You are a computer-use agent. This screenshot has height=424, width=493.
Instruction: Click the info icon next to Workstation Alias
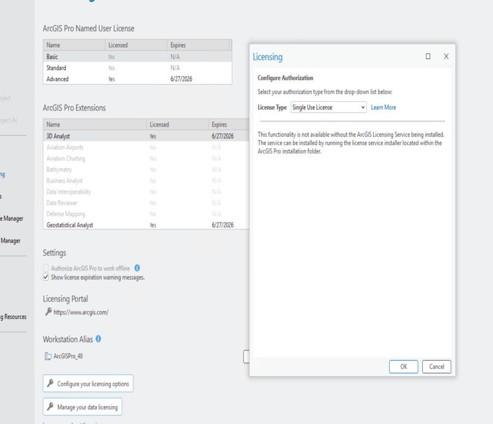click(x=98, y=339)
